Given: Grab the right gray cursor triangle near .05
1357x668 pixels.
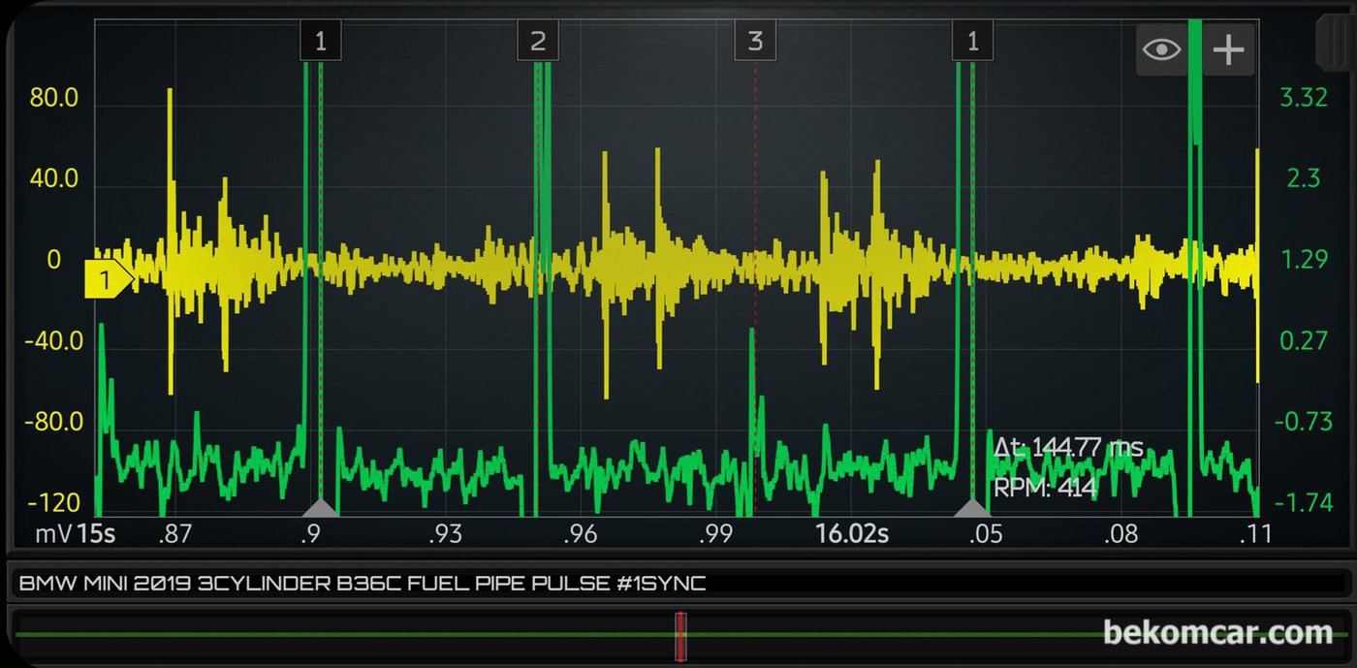Looking at the screenshot, I should pyautogui.click(x=972, y=508).
